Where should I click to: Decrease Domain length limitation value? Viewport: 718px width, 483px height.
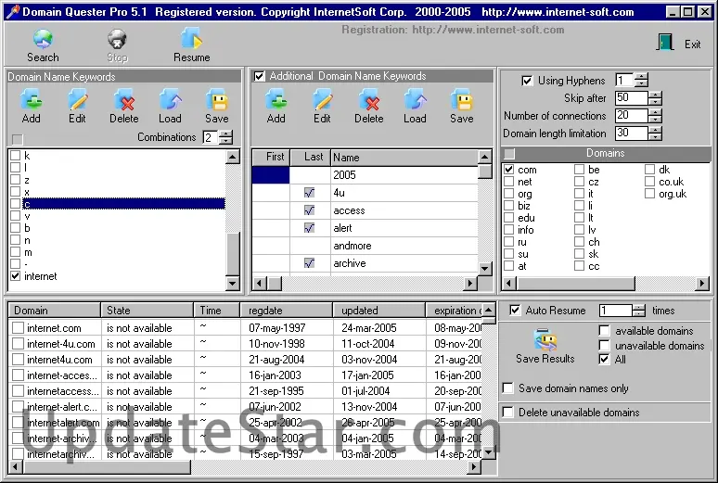[x=655, y=137]
